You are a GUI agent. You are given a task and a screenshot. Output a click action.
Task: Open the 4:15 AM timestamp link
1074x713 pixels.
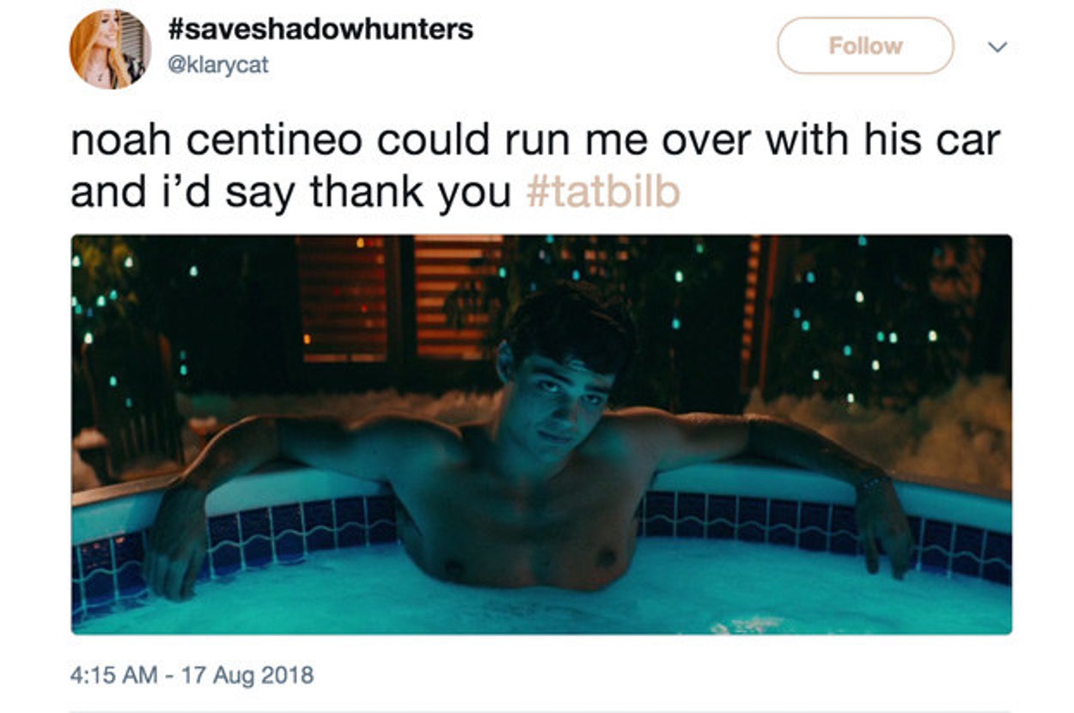pos(114,674)
